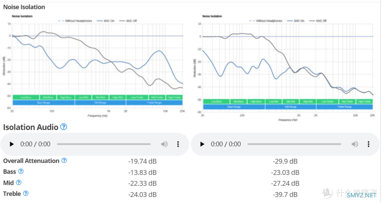The height and width of the screenshot is (202, 381).
Task: Click Mid Range band in right chart
Action: (291, 107)
